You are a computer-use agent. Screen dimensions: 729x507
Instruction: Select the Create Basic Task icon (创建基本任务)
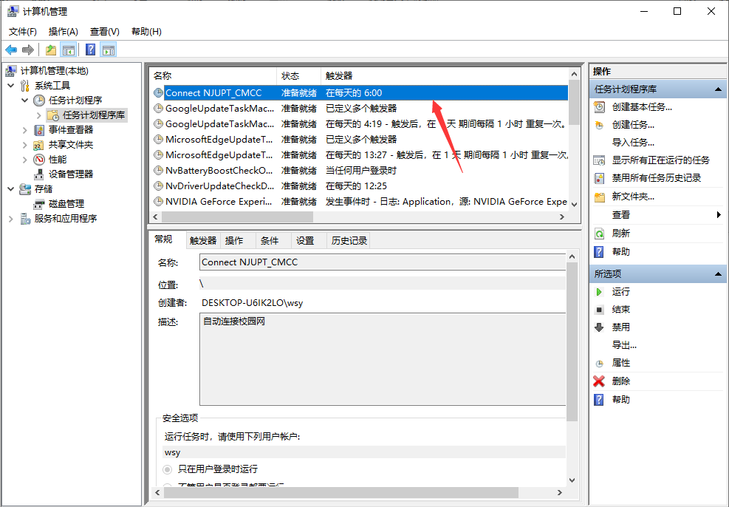pyautogui.click(x=599, y=106)
